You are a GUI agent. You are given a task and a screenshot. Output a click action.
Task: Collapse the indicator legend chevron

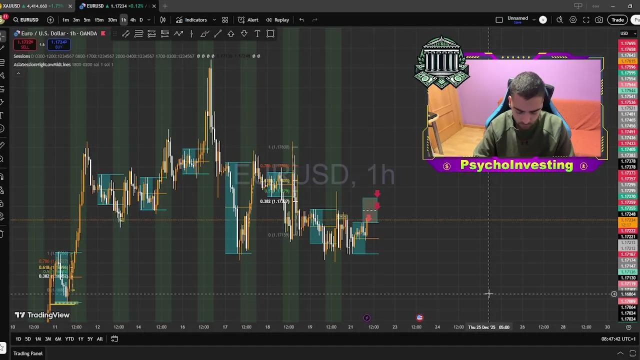point(18,73)
